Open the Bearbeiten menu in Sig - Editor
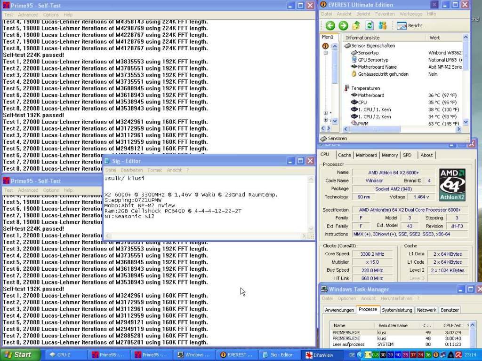482x361 pixels. pos(132,170)
